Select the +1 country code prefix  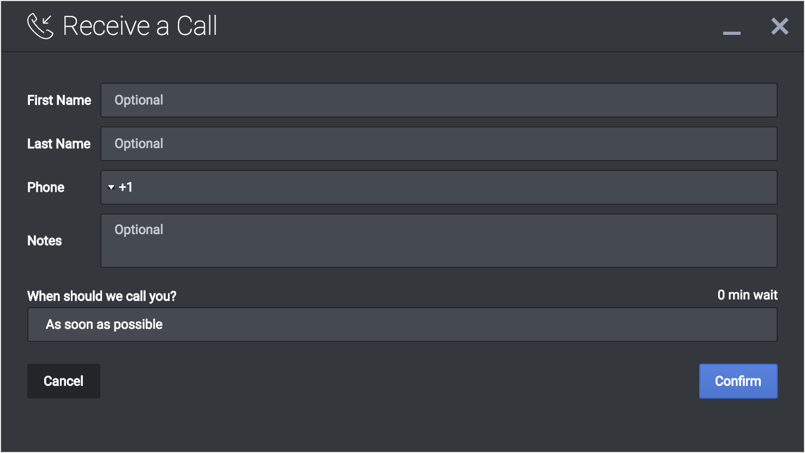(x=126, y=187)
